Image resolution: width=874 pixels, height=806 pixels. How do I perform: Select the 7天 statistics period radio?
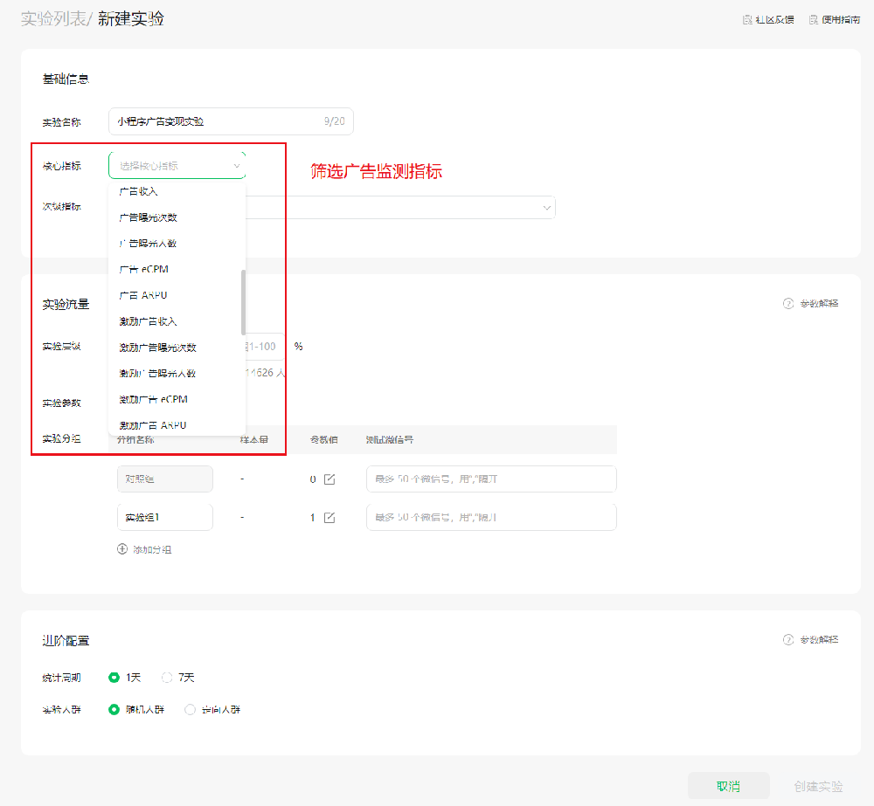(x=167, y=678)
